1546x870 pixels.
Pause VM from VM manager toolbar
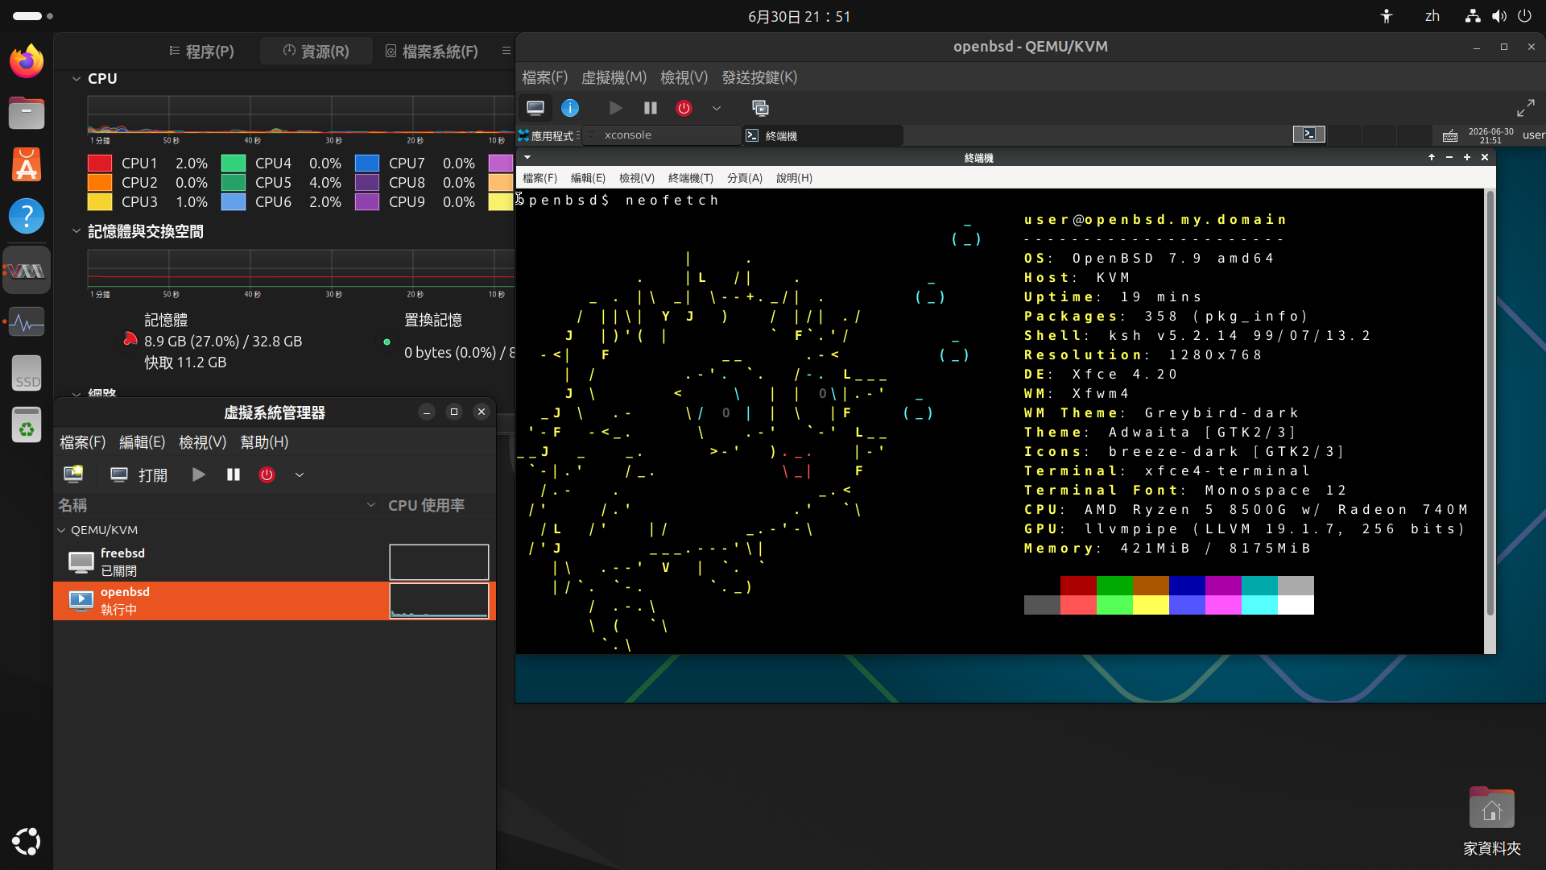click(234, 474)
